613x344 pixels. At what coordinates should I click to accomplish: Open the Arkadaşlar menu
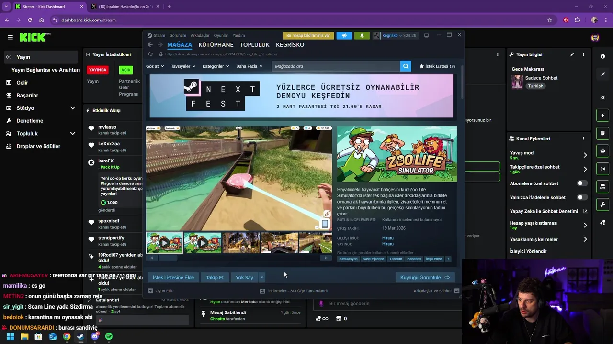click(x=200, y=35)
